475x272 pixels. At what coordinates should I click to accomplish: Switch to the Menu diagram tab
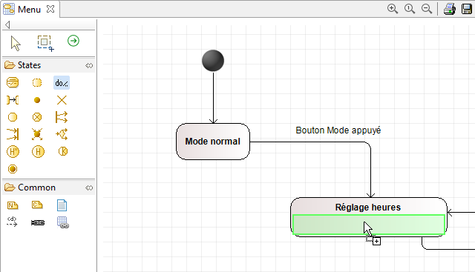pos(29,10)
